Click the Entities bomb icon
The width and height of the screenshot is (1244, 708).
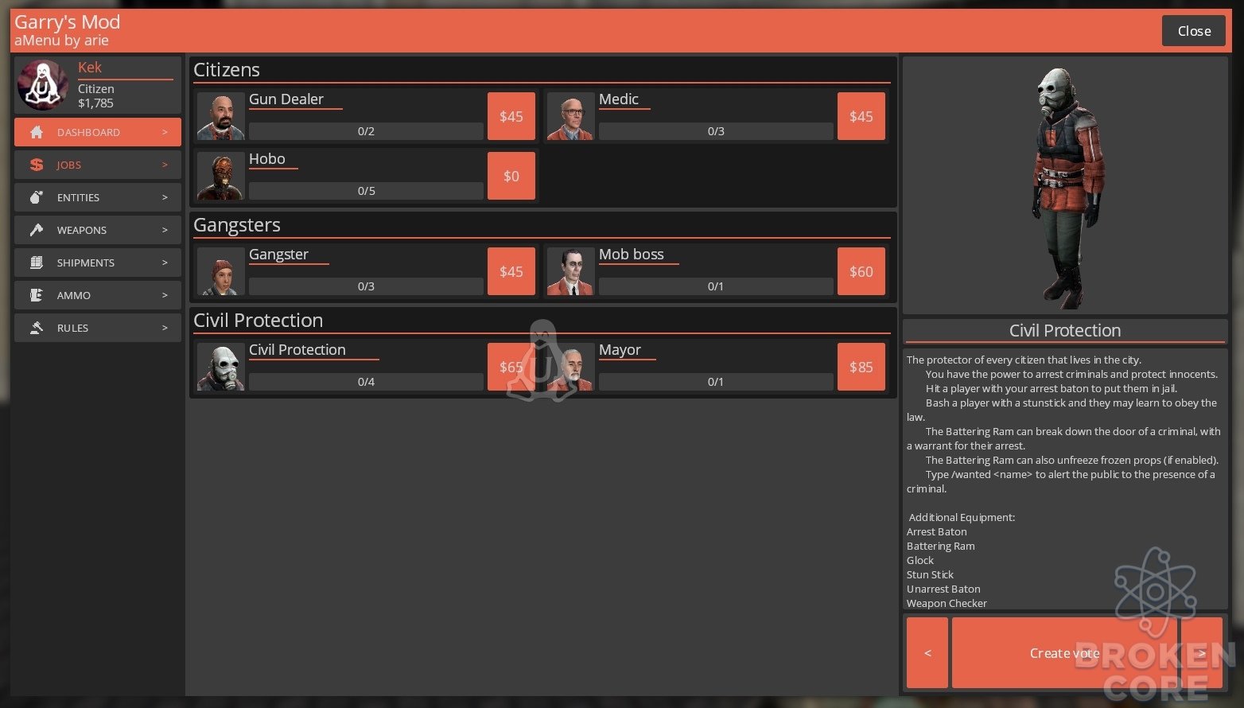36,197
